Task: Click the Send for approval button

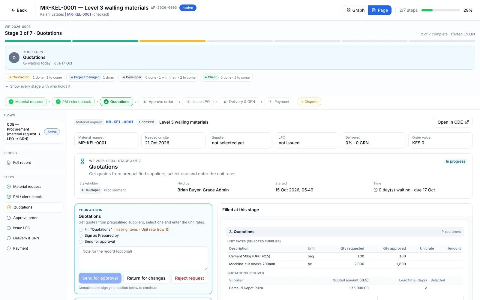Action: pyautogui.click(x=100, y=278)
